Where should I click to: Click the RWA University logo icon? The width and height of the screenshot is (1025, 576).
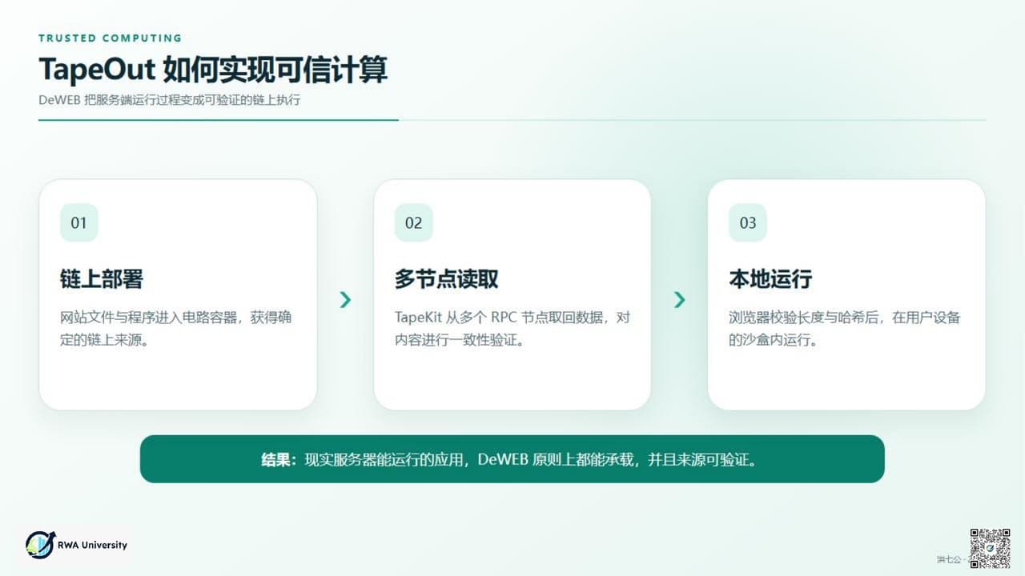click(39, 544)
